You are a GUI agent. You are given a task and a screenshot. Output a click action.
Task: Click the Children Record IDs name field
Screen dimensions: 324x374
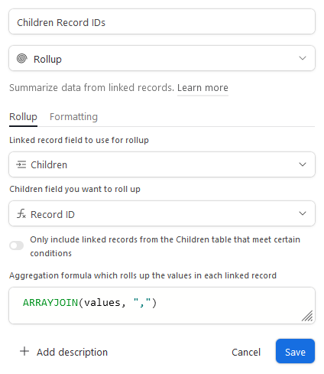click(x=162, y=21)
